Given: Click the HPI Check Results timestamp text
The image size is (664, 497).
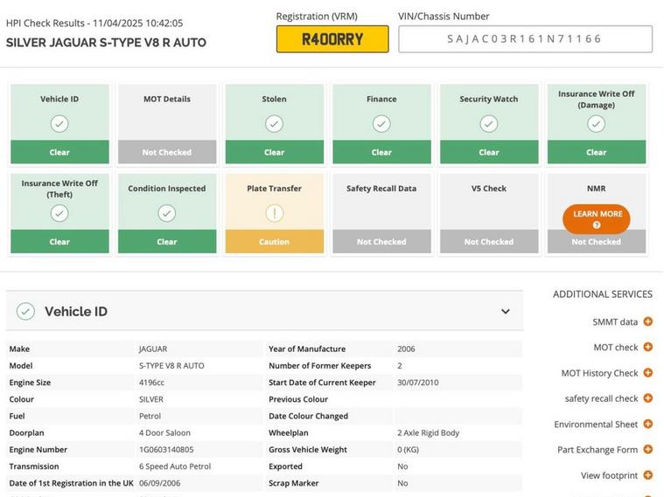Looking at the screenshot, I should (x=94, y=23).
